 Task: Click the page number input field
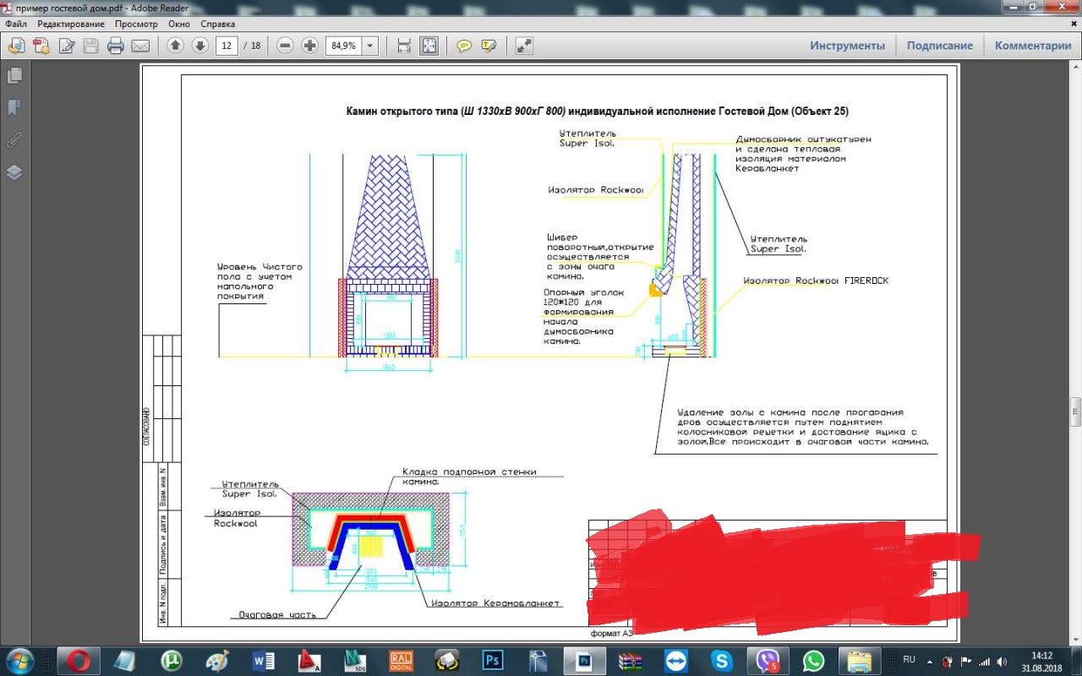click(x=226, y=46)
